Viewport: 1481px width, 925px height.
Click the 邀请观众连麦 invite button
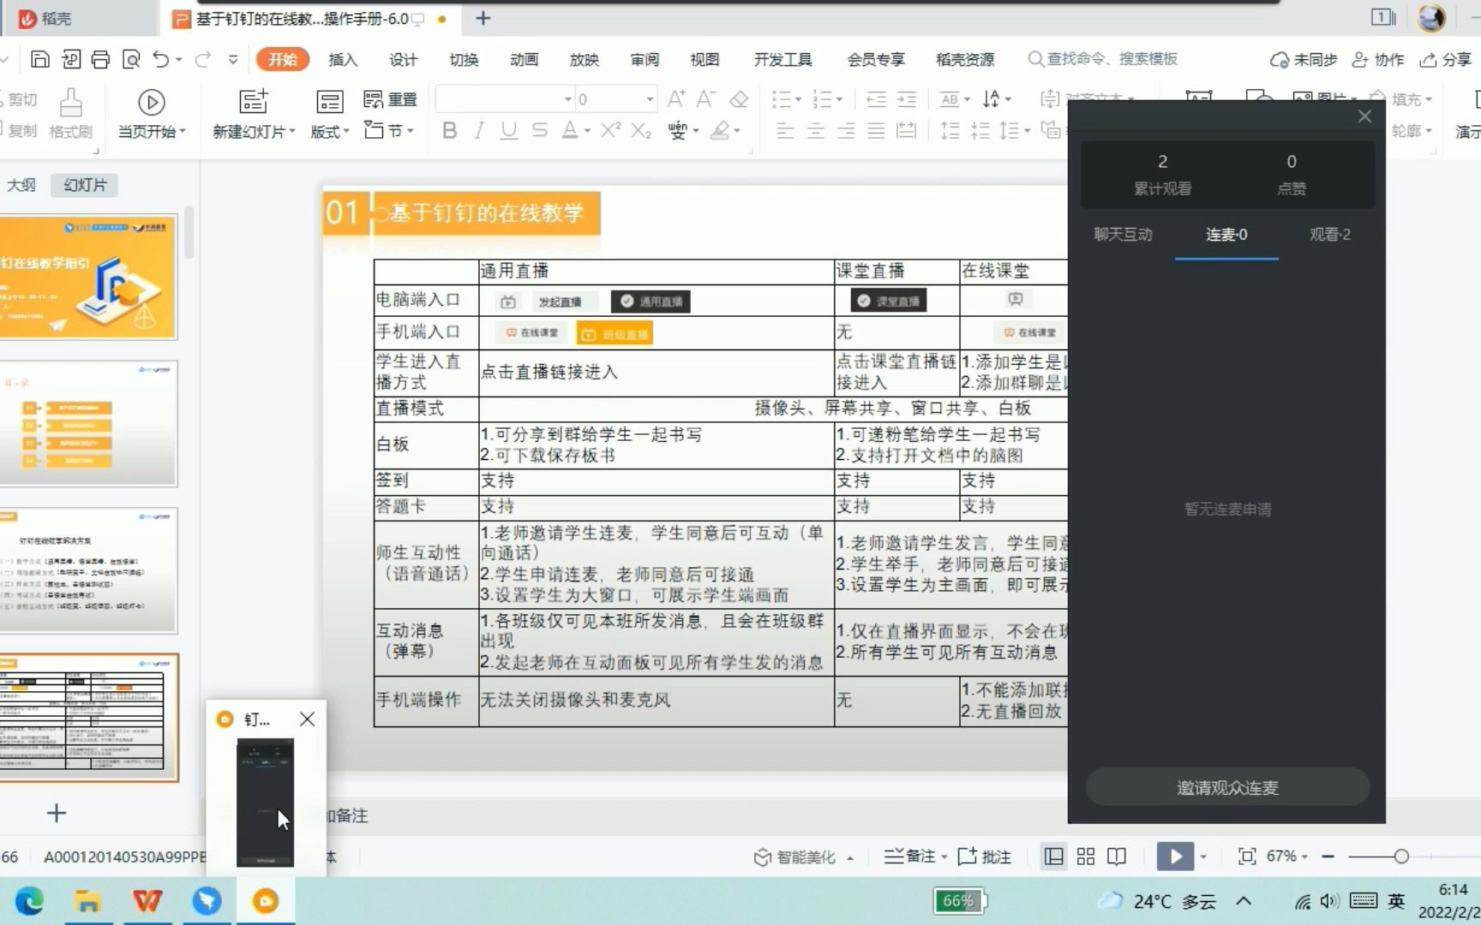pos(1227,787)
